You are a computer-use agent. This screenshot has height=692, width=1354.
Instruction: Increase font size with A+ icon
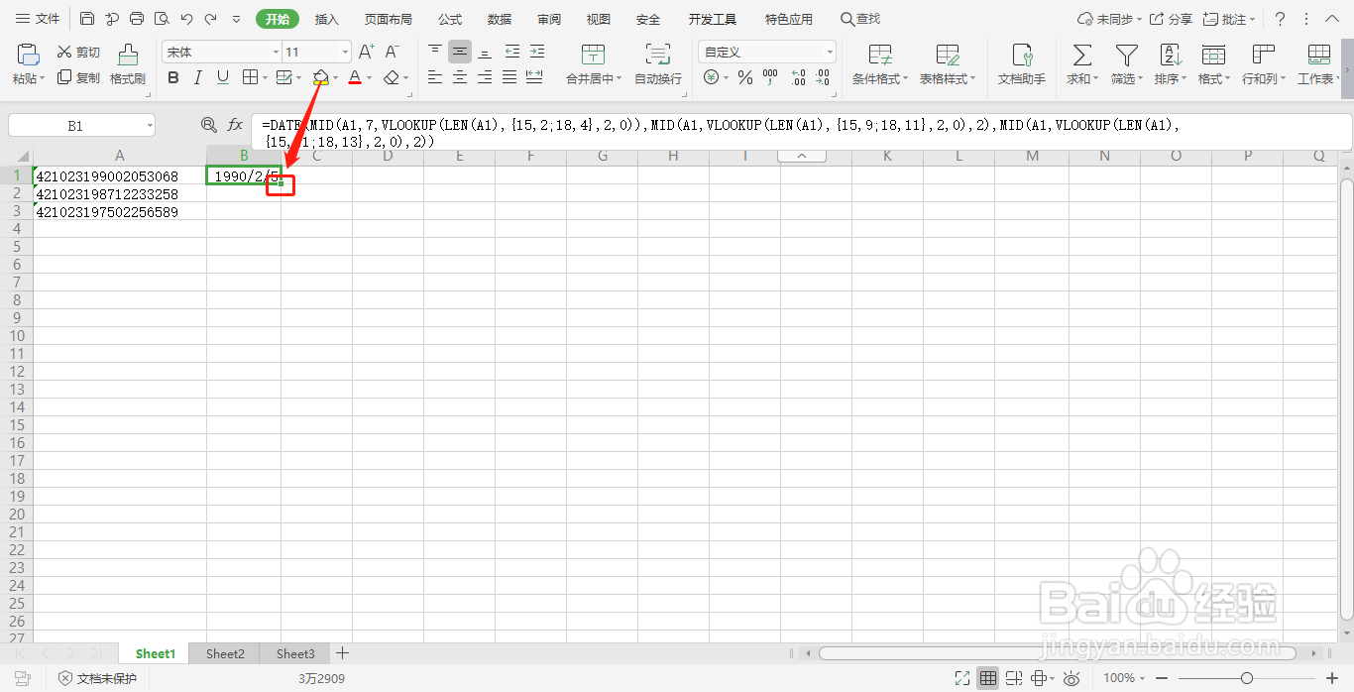(366, 52)
